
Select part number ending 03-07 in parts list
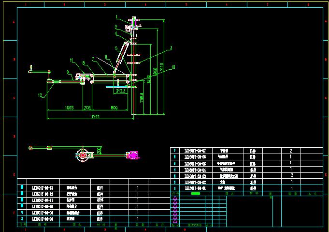pos(195,151)
